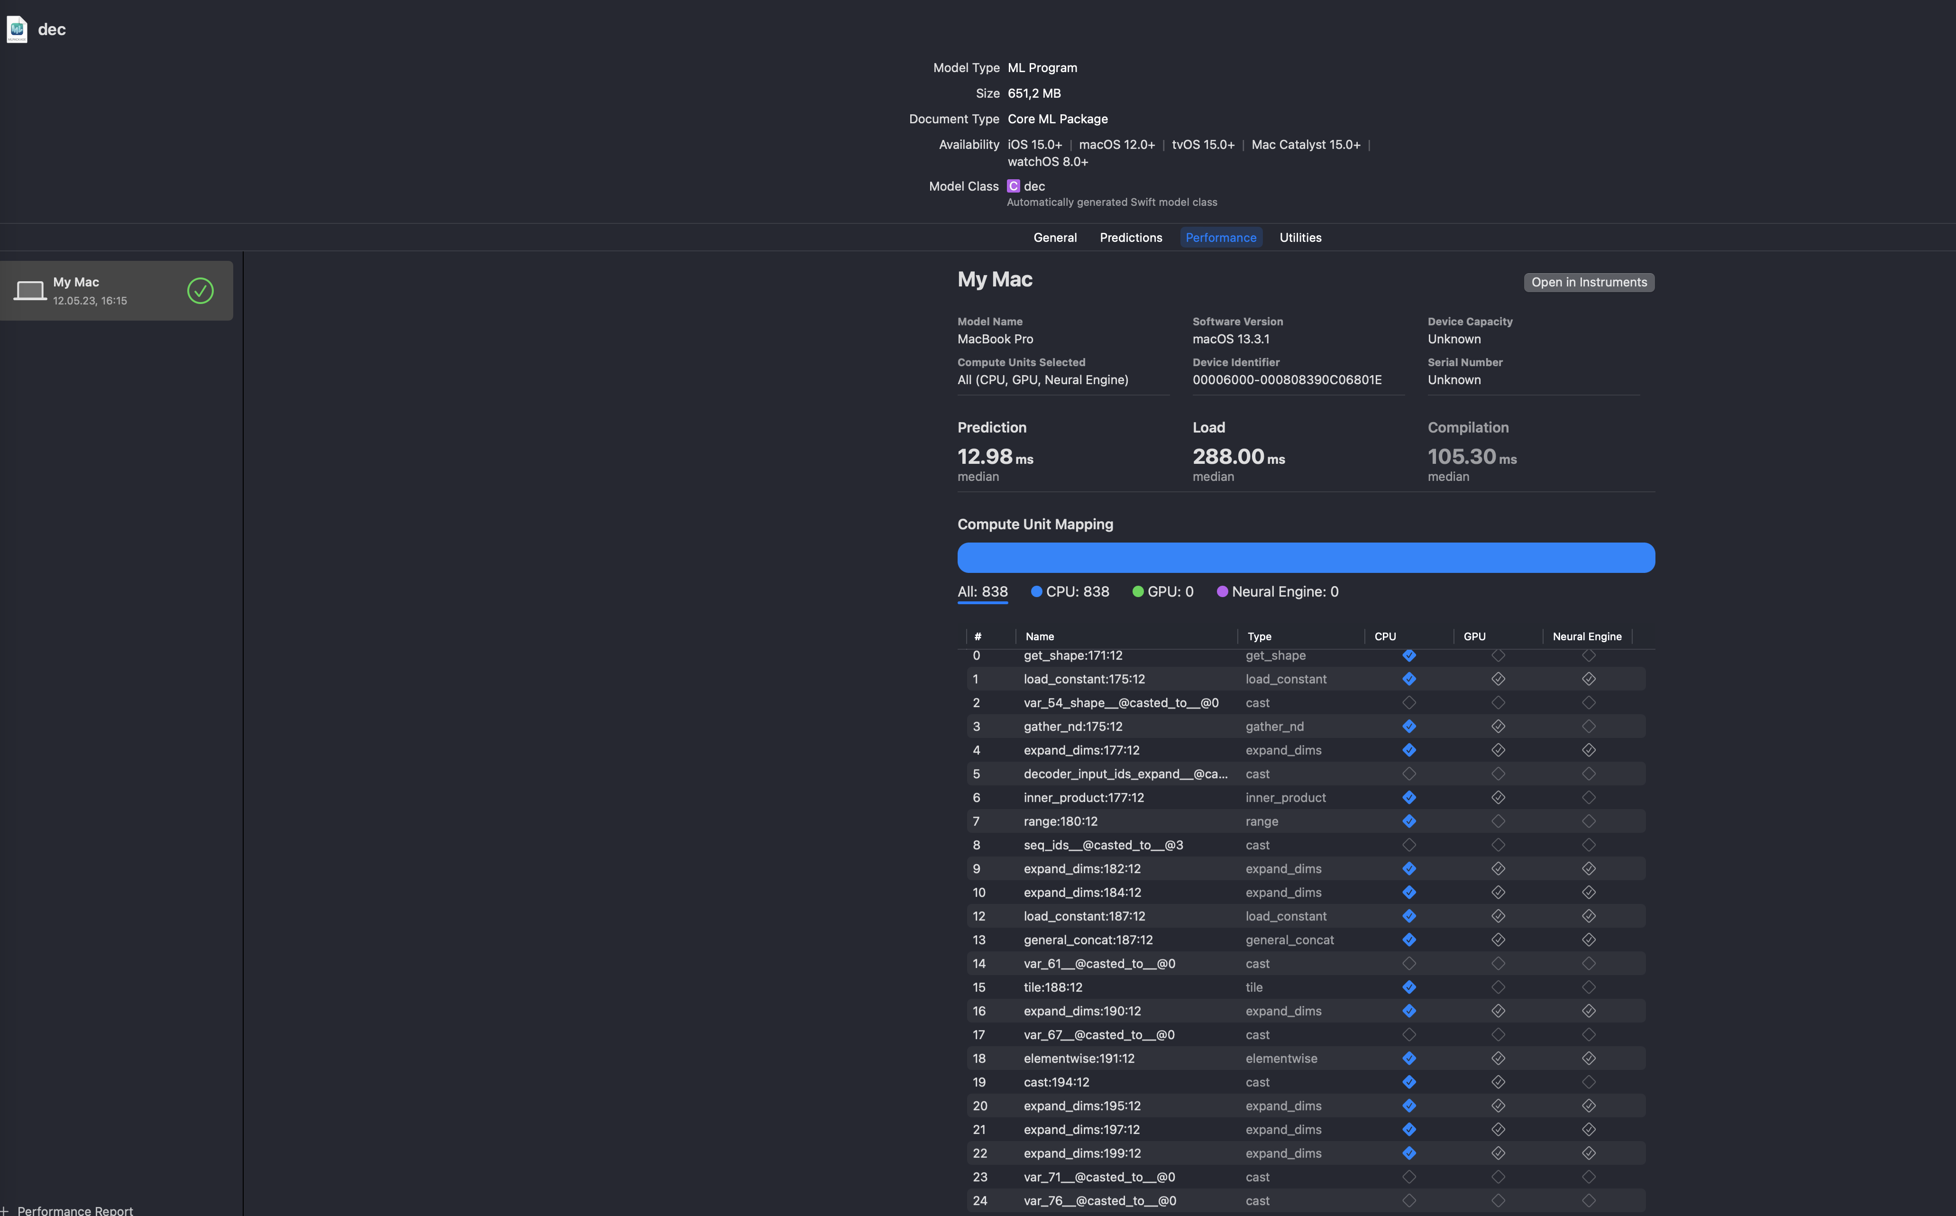The width and height of the screenshot is (1956, 1216).
Task: Click CPU diamond for gather_nd:175:12 row
Action: coord(1408,726)
